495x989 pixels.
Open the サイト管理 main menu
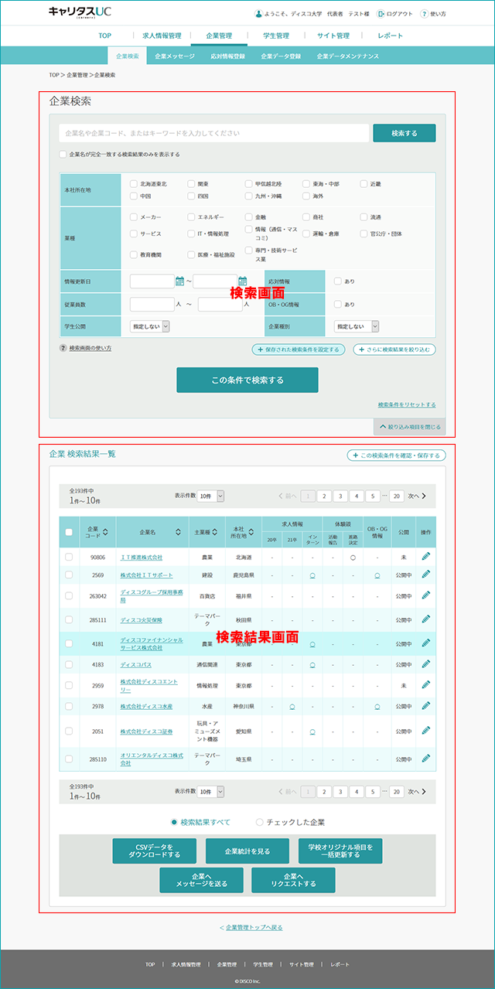point(333,36)
